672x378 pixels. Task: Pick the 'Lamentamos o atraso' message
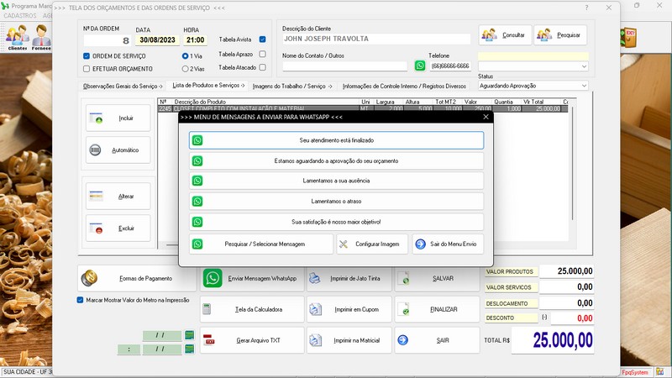point(337,201)
